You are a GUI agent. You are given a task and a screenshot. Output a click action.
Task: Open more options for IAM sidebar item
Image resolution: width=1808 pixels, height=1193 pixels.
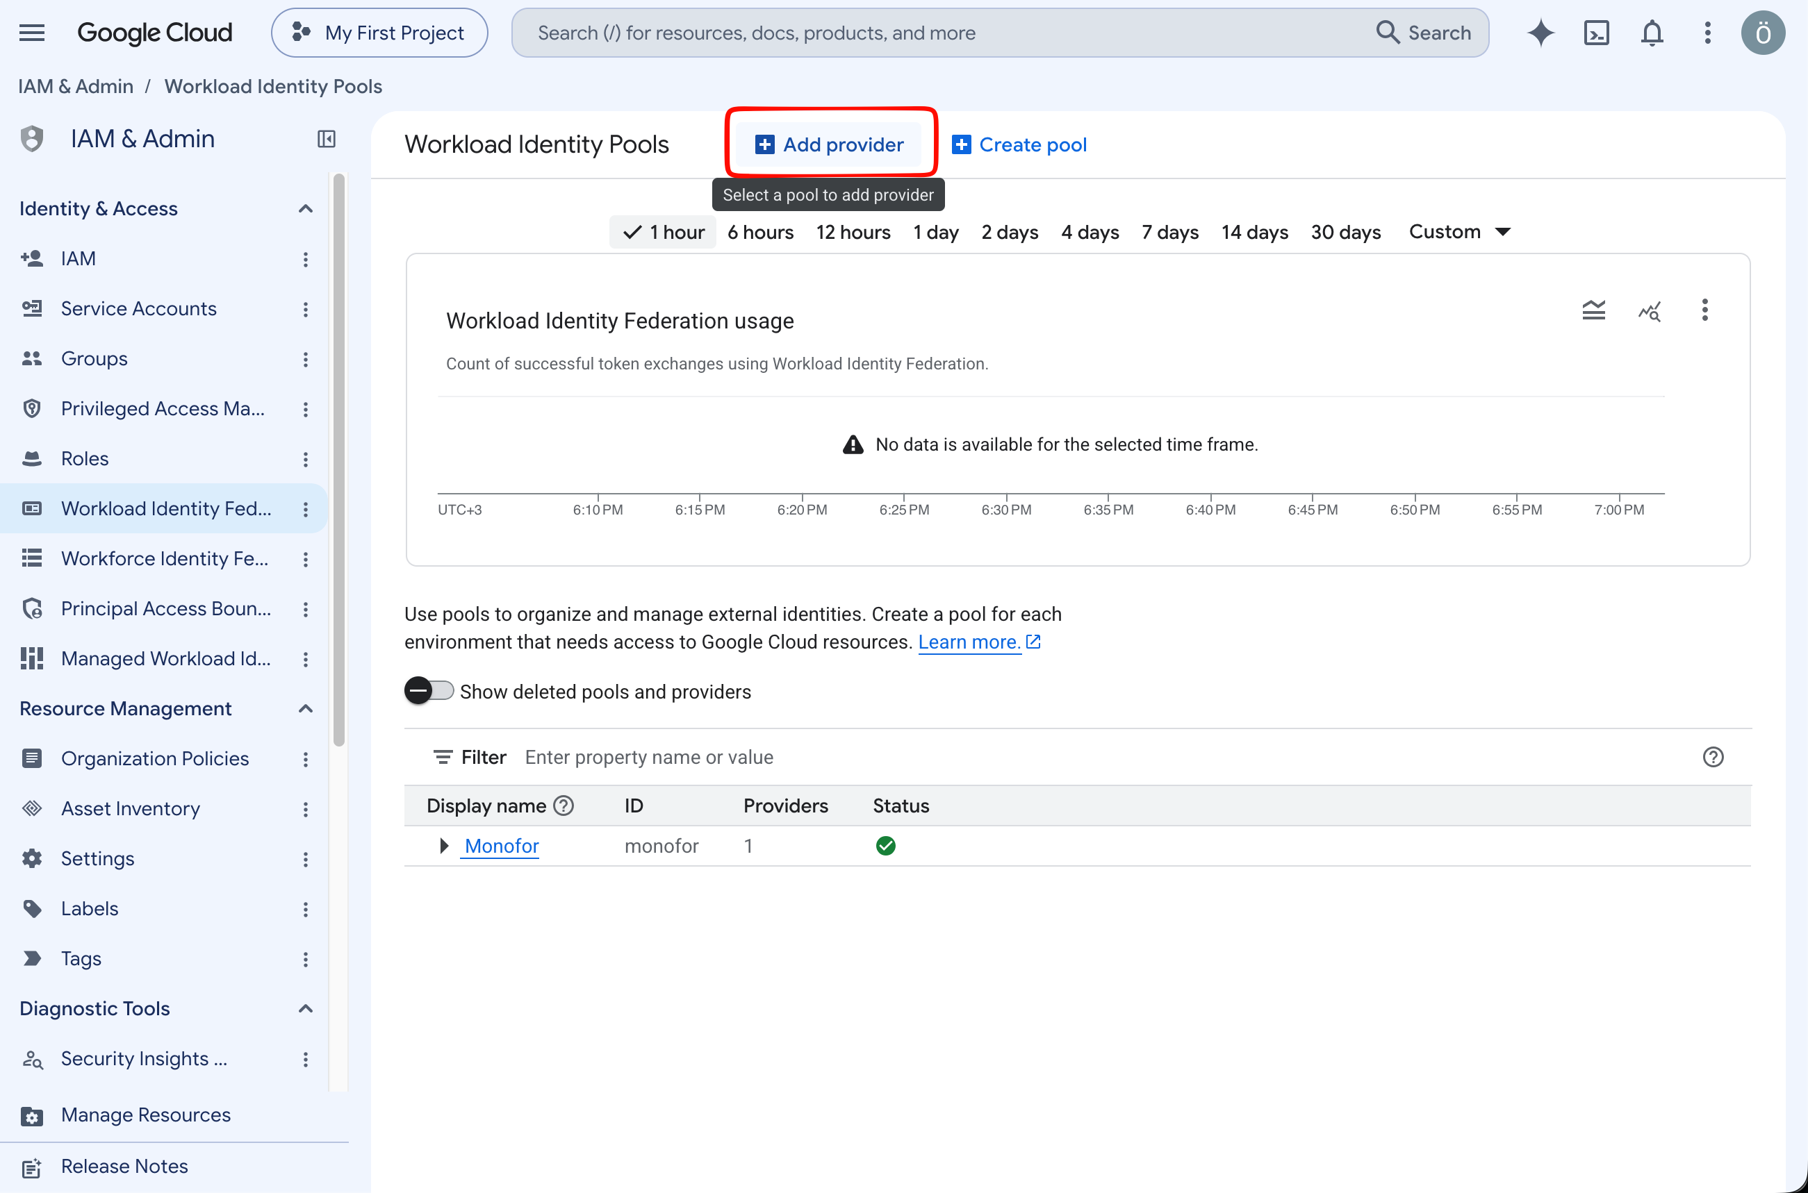[x=305, y=260]
